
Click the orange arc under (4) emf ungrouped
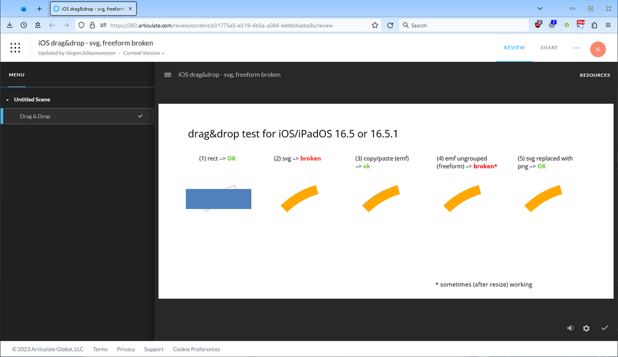(x=462, y=198)
